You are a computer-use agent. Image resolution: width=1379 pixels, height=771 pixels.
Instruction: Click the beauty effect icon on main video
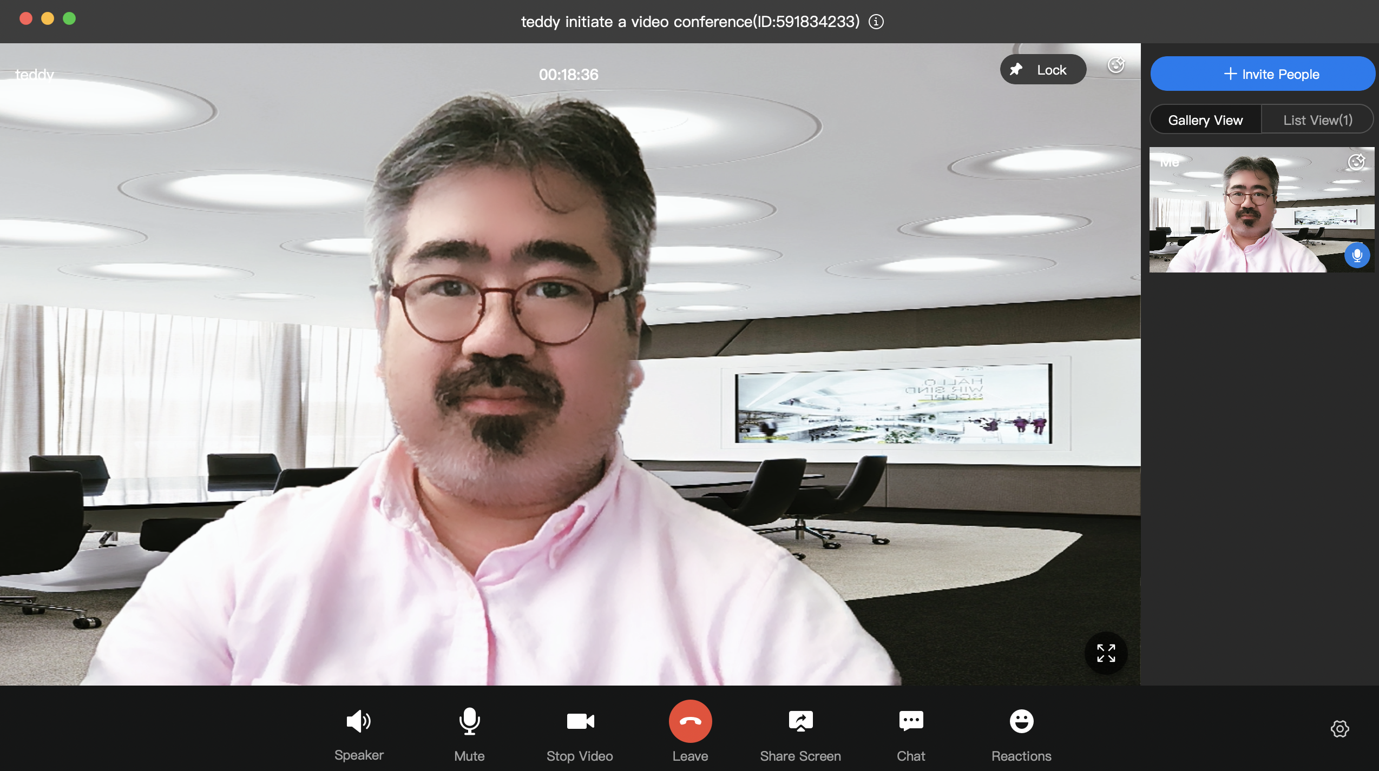pyautogui.click(x=1116, y=65)
